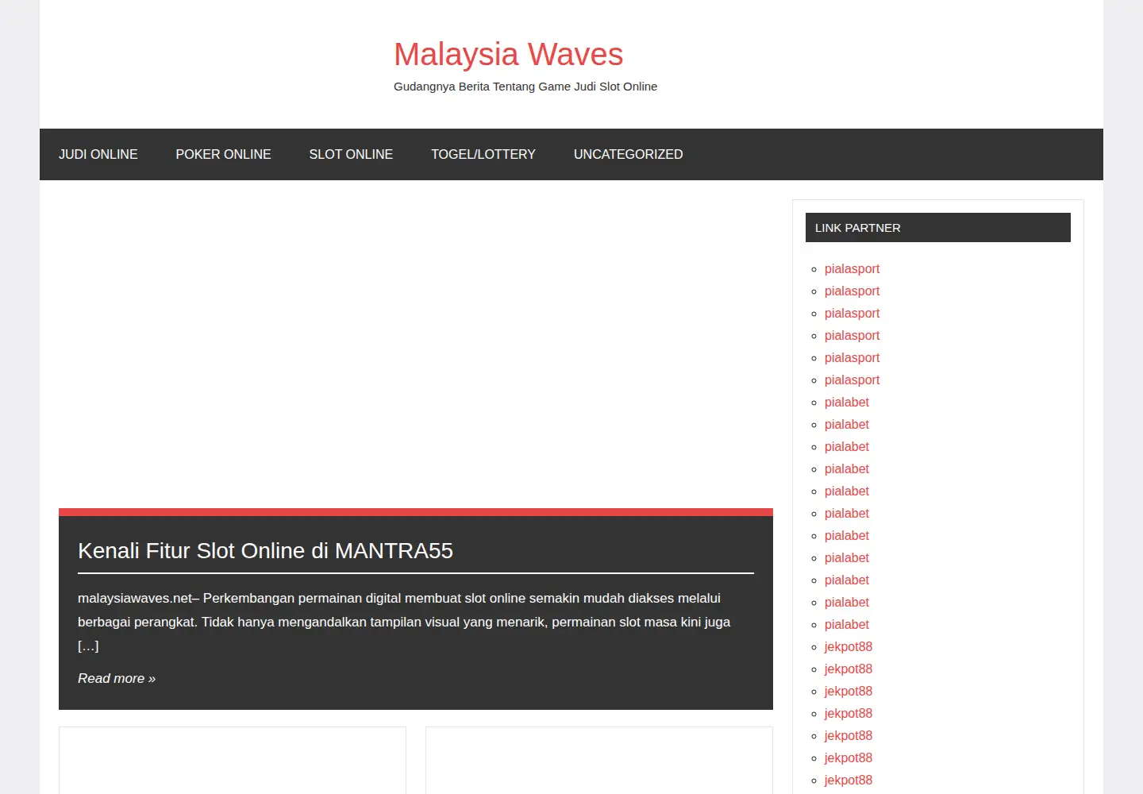Click the Malaysia Waves site title

point(508,54)
